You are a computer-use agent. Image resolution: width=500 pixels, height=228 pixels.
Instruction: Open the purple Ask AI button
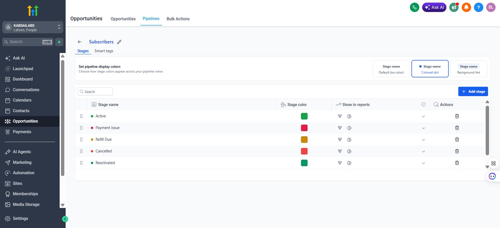tap(434, 7)
